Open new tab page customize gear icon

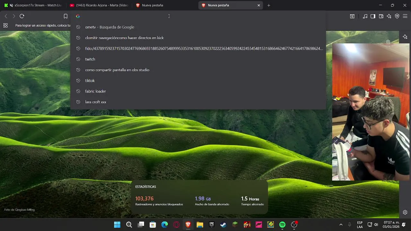click(x=405, y=212)
